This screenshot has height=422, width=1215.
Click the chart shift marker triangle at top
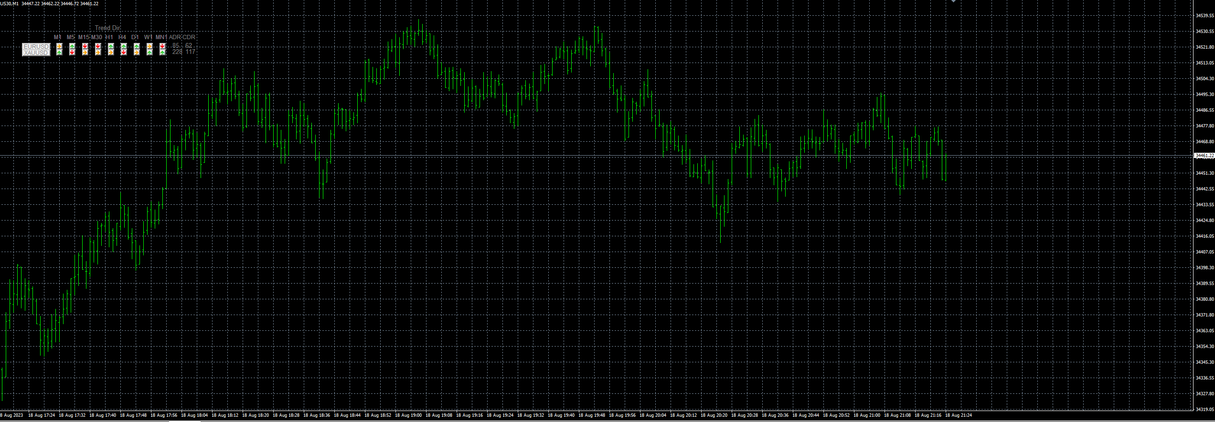click(954, 1)
